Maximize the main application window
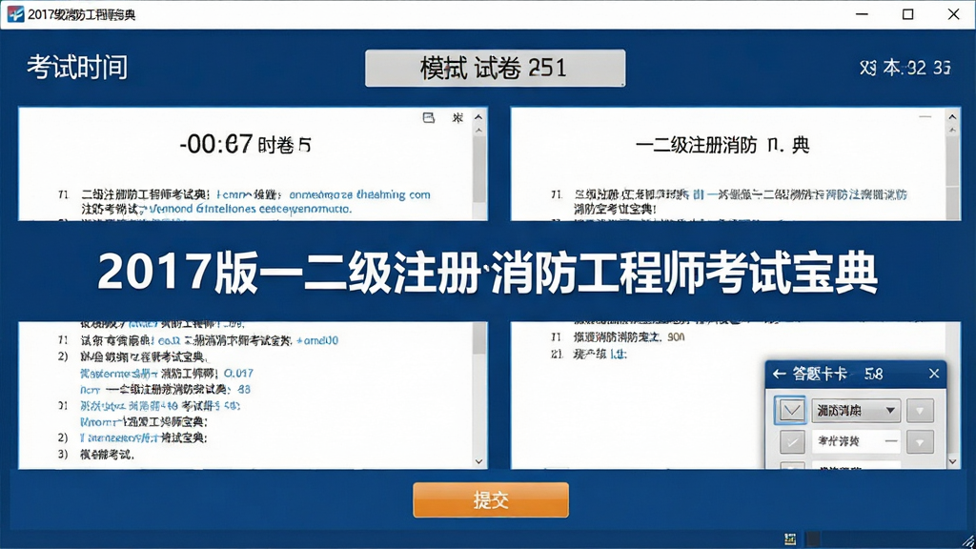This screenshot has height=549, width=976. (908, 13)
